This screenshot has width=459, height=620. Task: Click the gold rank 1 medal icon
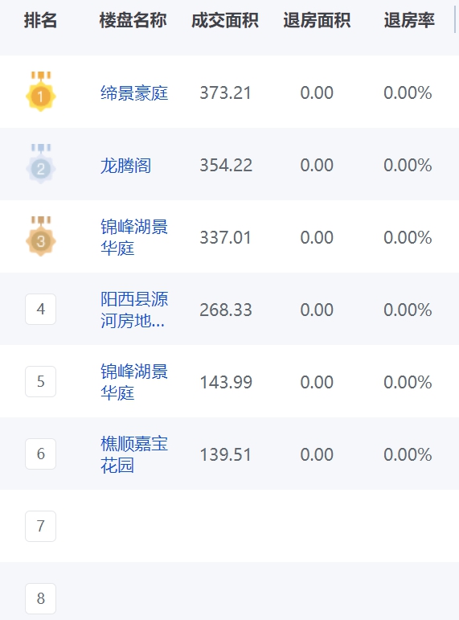pos(41,92)
